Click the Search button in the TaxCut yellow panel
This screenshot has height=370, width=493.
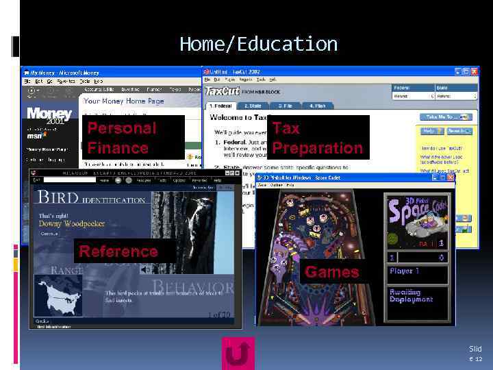pyautogui.click(x=459, y=131)
